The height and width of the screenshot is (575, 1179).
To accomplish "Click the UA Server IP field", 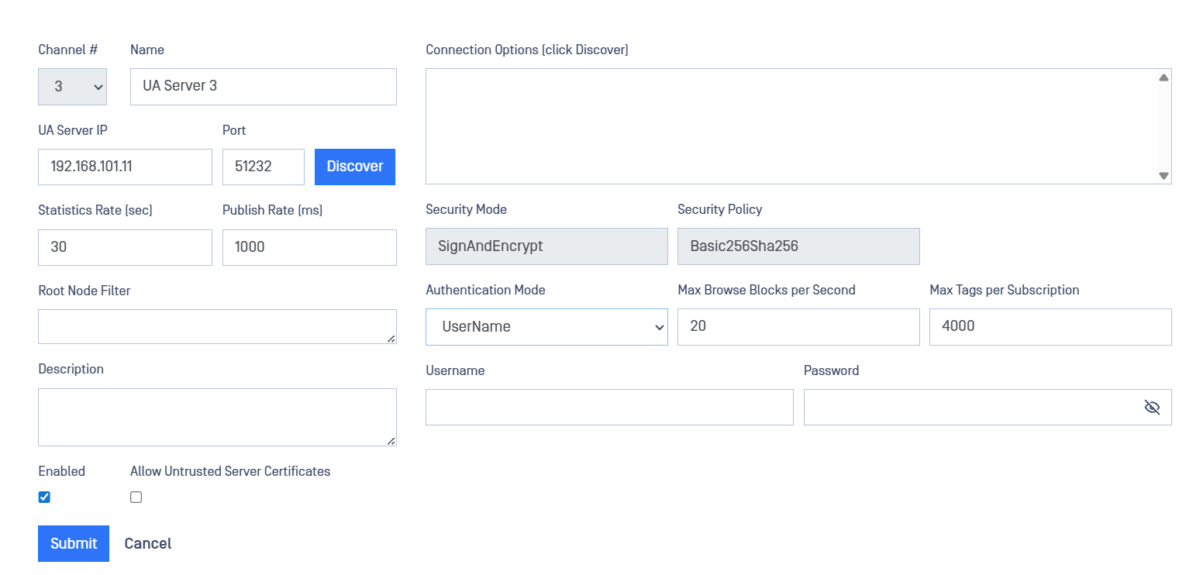I will tap(125, 167).
